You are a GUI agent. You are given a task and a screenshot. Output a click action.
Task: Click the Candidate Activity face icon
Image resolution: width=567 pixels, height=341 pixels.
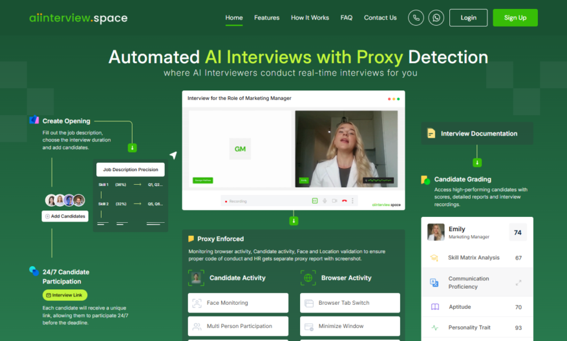pyautogui.click(x=197, y=278)
